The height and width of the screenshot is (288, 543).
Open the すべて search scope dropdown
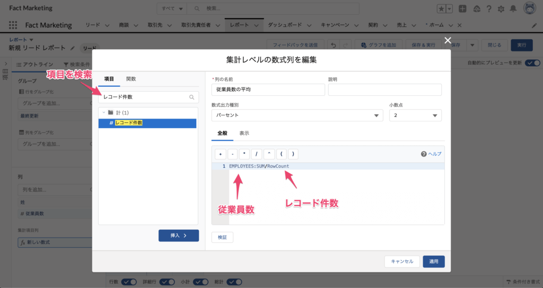point(172,8)
